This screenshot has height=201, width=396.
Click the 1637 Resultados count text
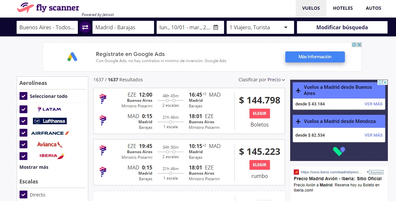[x=118, y=80]
